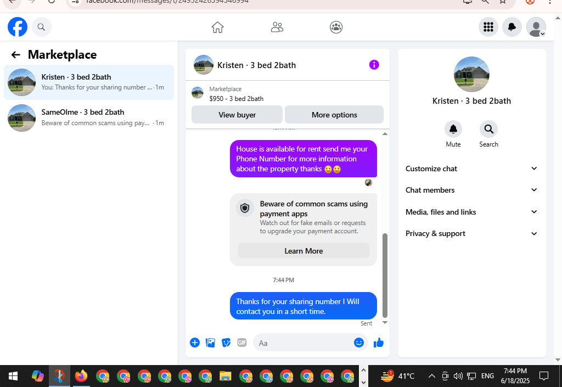The image size is (562, 387).
Task: Search in conversation using magnifier icon
Action: [488, 129]
